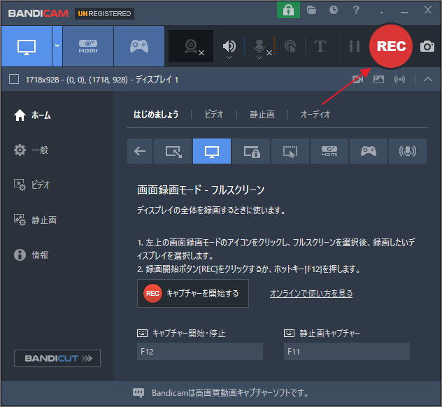
Task: Open the help question mark icon
Action: point(356,10)
